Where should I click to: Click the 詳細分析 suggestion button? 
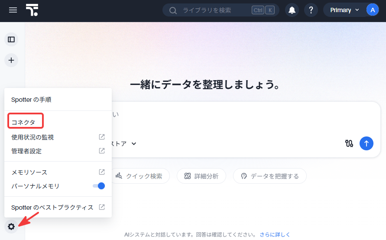[201, 176]
